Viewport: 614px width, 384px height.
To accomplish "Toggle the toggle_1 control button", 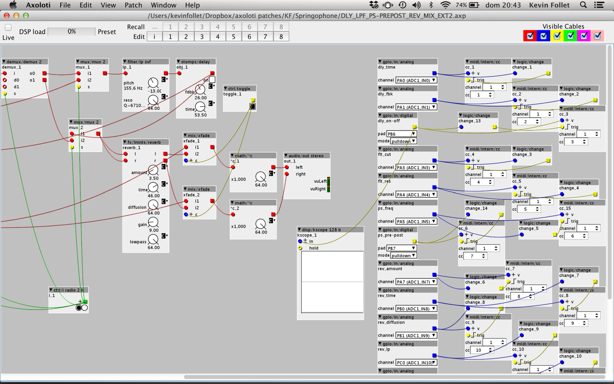I will point(252,106).
